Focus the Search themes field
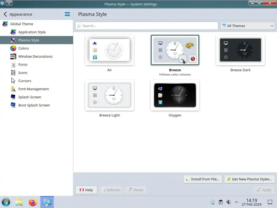The width and height of the screenshot is (277, 208). click(147, 26)
